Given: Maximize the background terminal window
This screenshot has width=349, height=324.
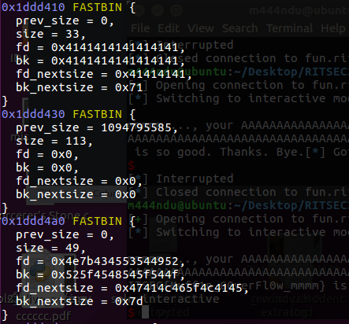Looking at the screenshot, I should (x=176, y=10).
